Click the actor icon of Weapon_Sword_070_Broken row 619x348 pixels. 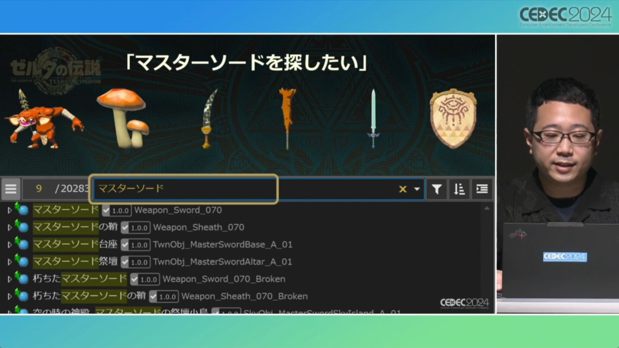point(22,278)
